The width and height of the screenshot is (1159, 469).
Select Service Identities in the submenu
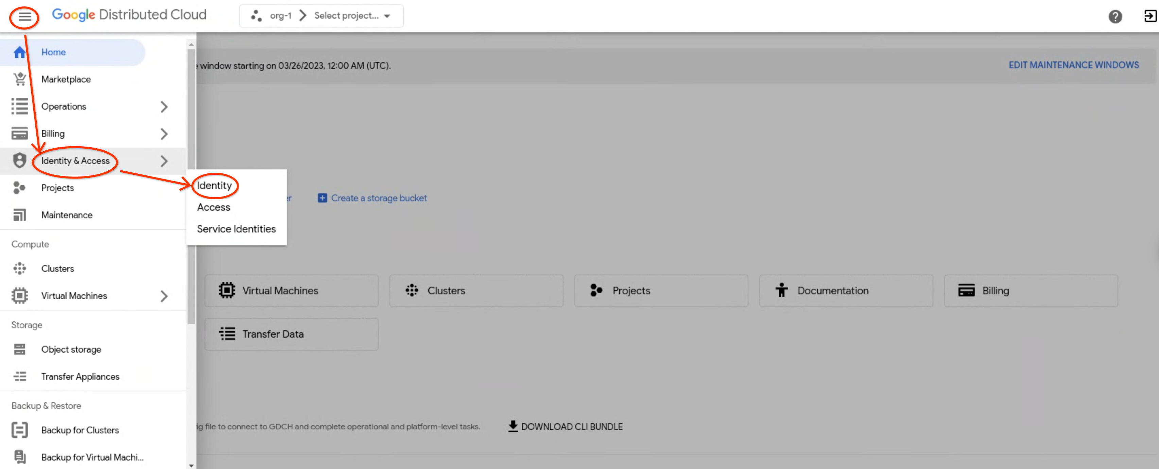(236, 229)
